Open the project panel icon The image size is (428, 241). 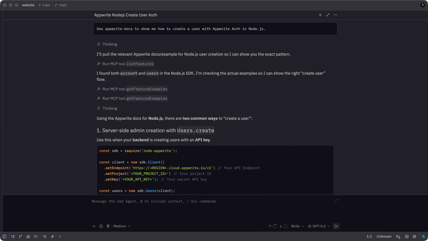pos(13,236)
